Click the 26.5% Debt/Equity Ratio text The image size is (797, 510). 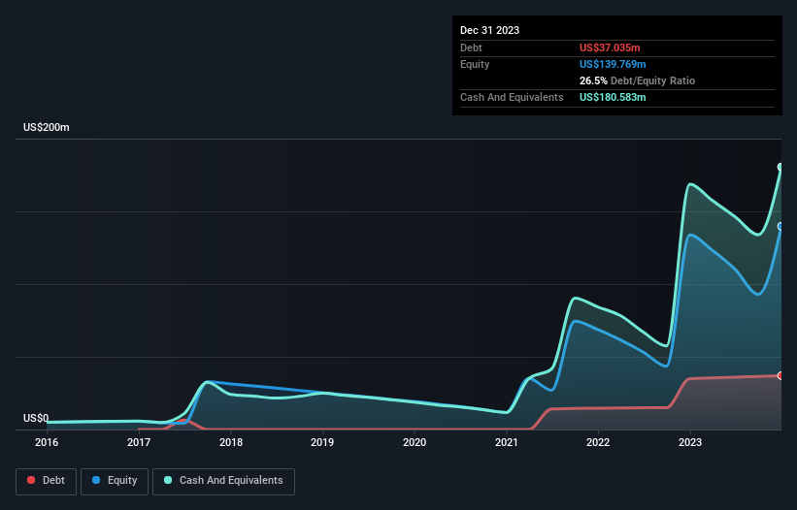coord(637,80)
